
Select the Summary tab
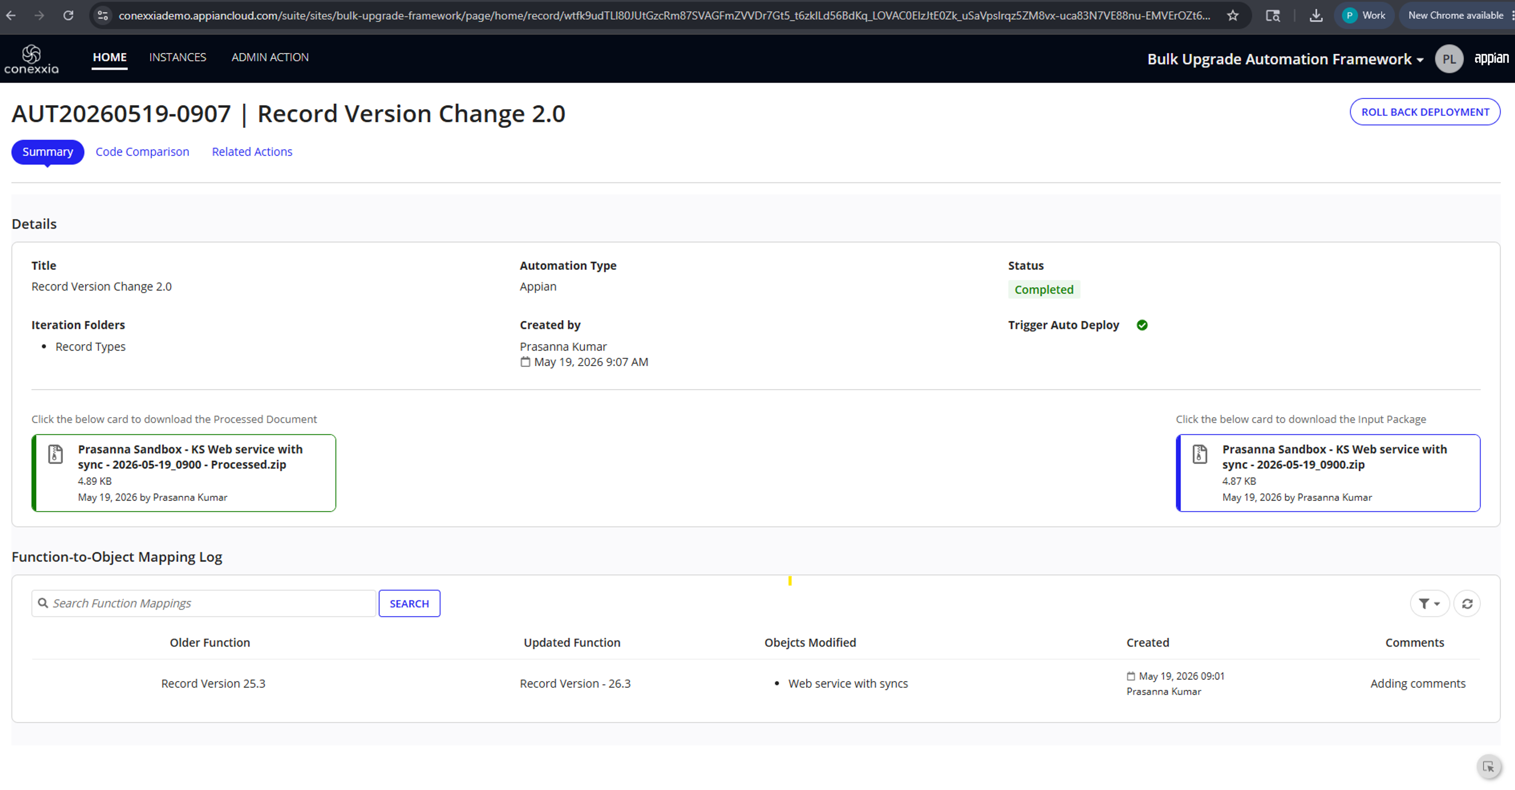(x=48, y=152)
